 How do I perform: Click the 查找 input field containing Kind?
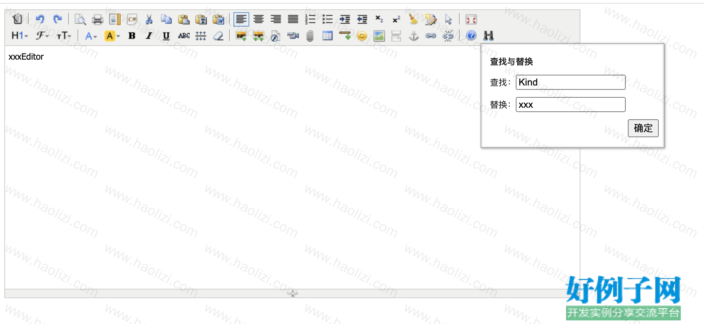click(x=570, y=82)
